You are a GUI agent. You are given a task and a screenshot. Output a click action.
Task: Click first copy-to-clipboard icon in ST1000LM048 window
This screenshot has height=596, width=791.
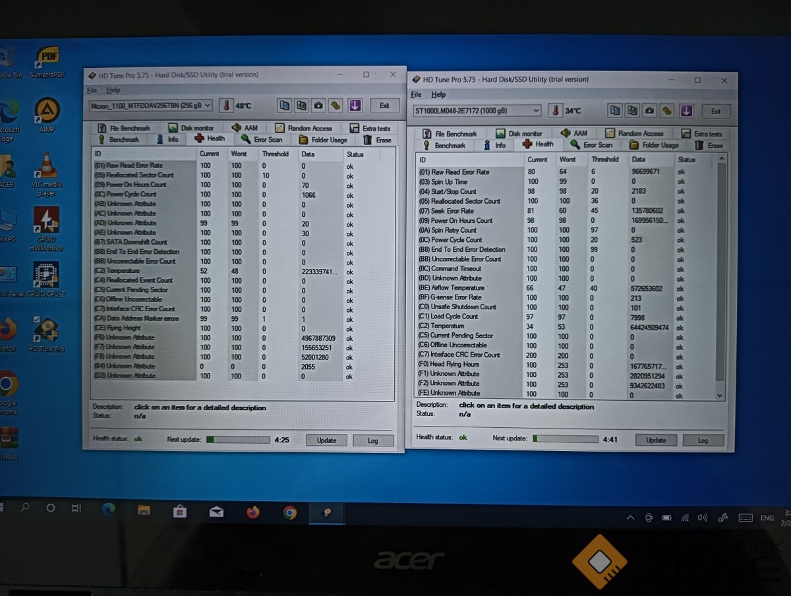(x=615, y=111)
